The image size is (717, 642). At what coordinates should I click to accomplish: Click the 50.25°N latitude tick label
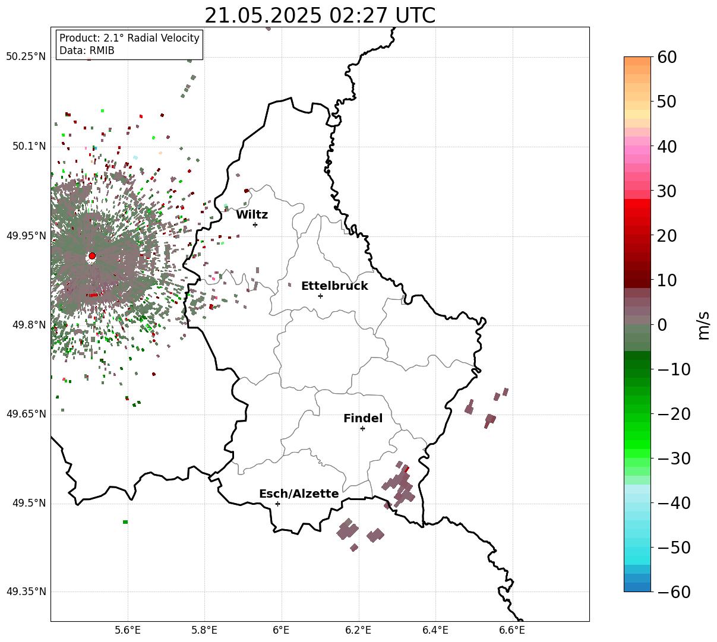[26, 57]
